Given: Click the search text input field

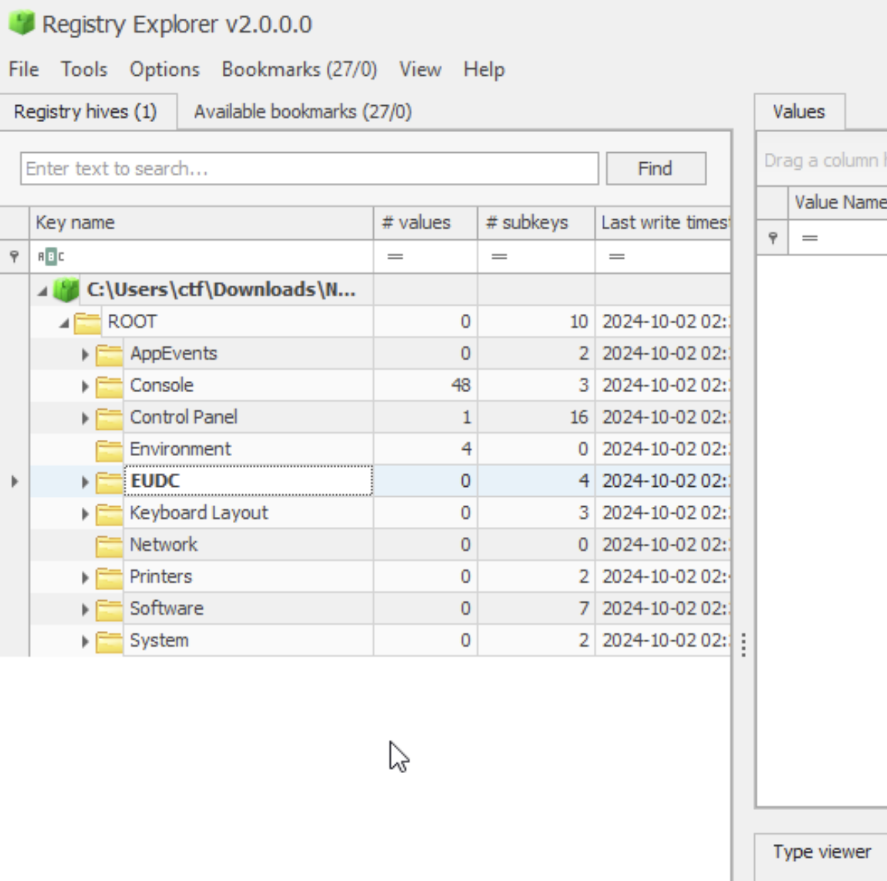Looking at the screenshot, I should point(309,168).
